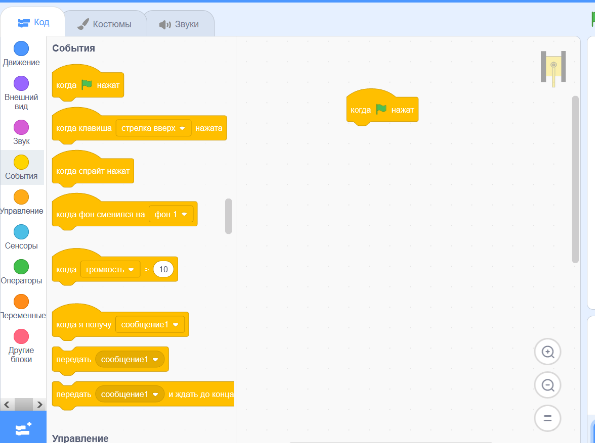Reset workspace zoom to default
The image size is (595, 443).
point(547,418)
